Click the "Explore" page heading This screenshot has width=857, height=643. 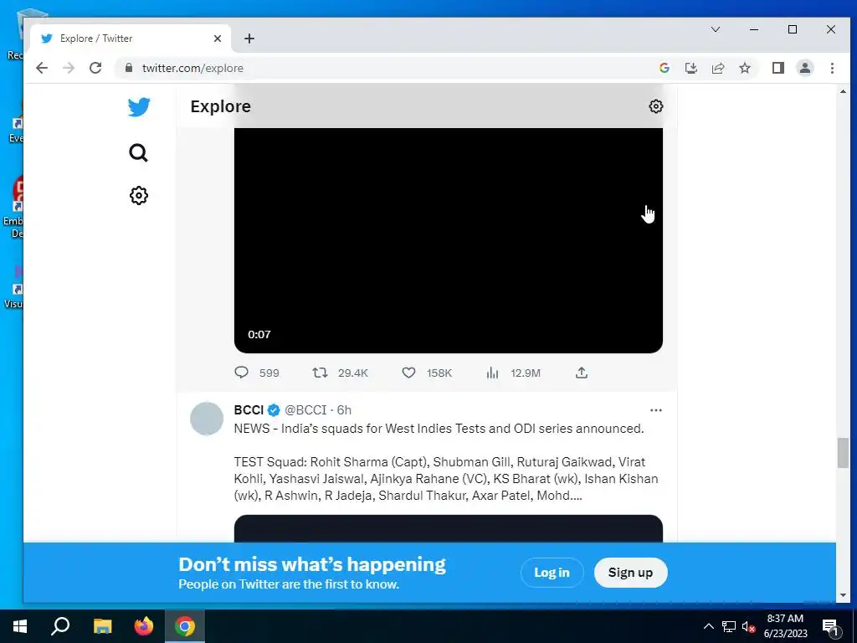(220, 106)
